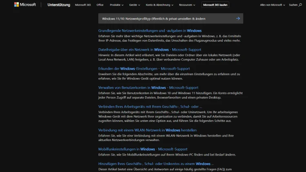Open Verbinden Ihres Arbeitsgeräts link
Viewport: 306px width, 172px height.
(x=150, y=107)
